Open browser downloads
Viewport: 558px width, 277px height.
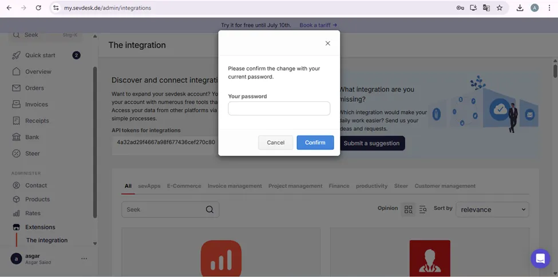point(520,8)
